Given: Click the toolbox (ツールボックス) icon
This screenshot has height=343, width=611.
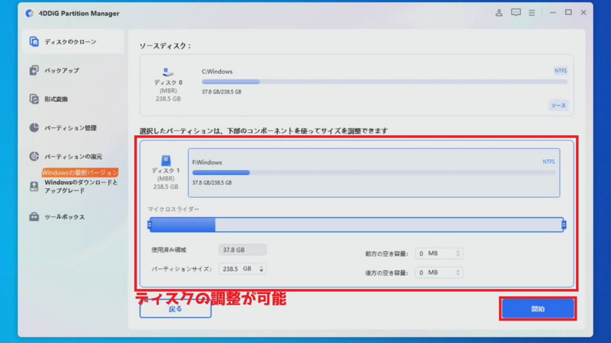Looking at the screenshot, I should pyautogui.click(x=35, y=217).
